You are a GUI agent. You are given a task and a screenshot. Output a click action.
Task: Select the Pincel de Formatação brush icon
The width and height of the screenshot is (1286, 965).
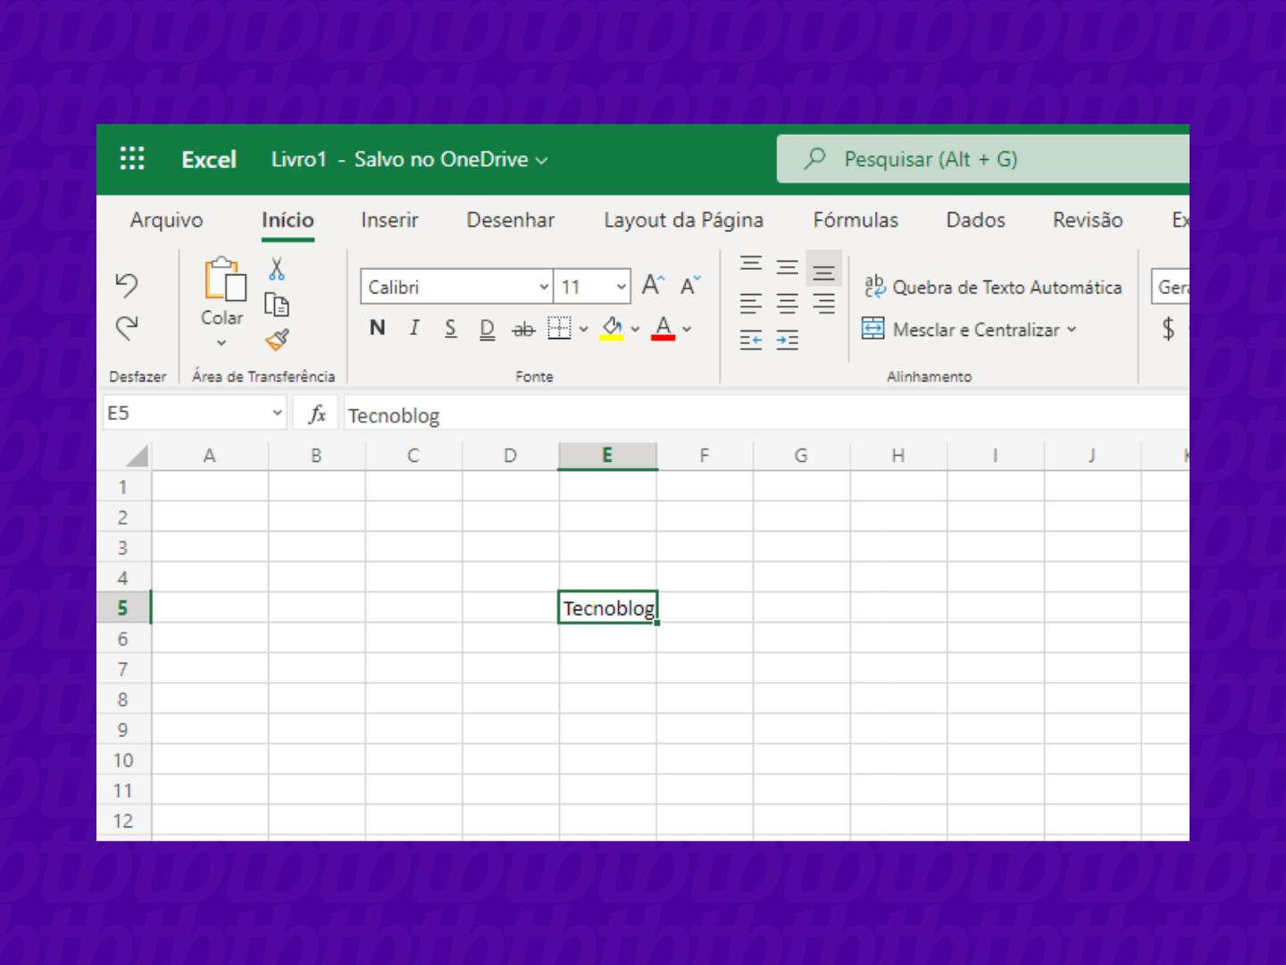(277, 340)
